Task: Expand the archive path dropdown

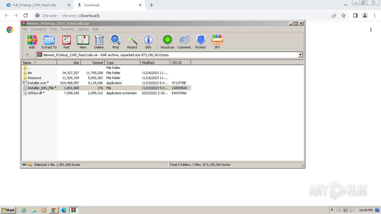Action: (x=300, y=55)
